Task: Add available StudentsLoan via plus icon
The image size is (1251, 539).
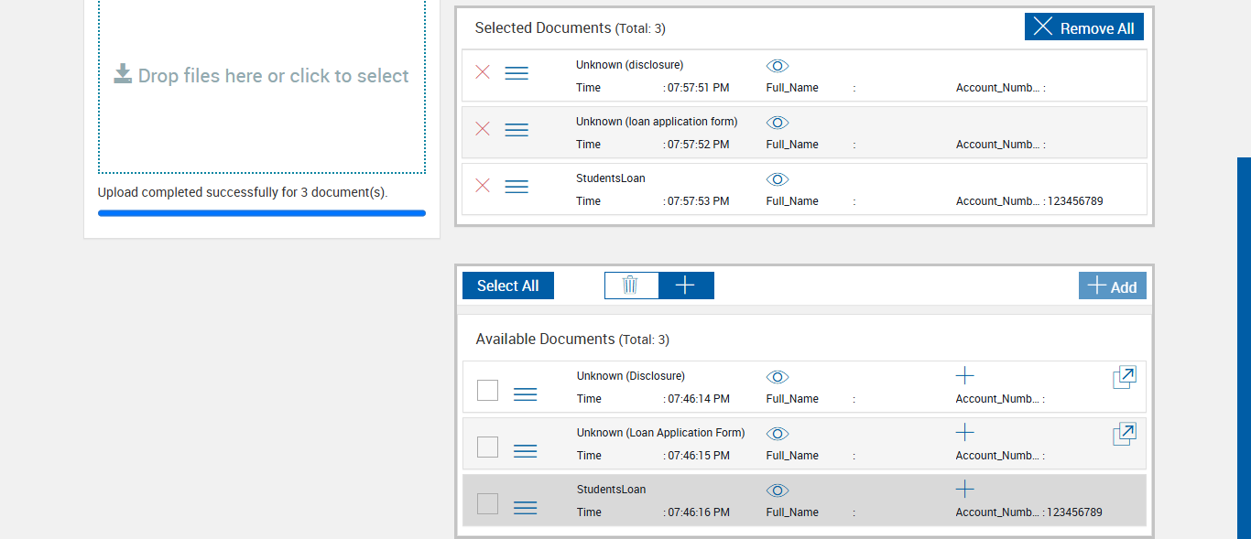Action: 964,489
